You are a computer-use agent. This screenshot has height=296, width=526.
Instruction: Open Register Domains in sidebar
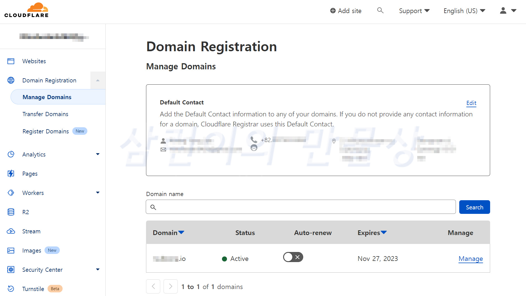point(46,131)
